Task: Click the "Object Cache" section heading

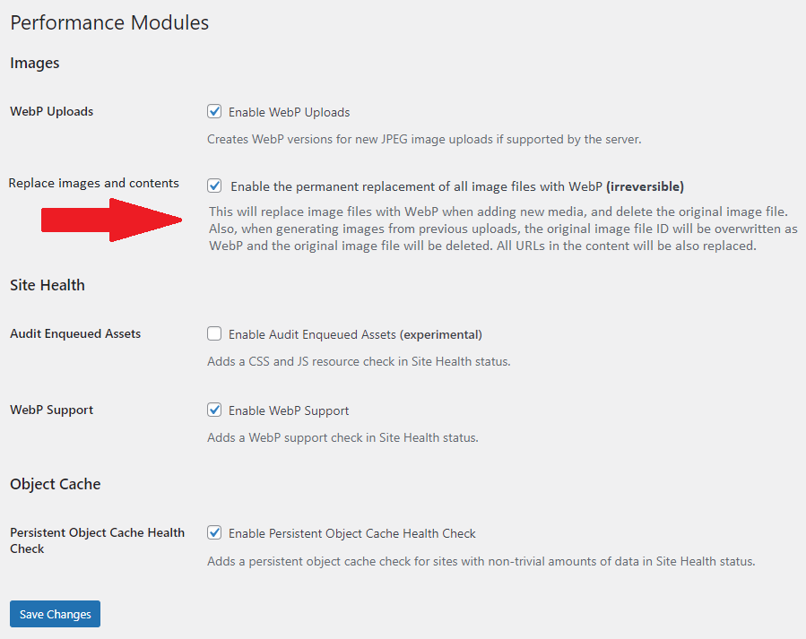Action: (55, 484)
